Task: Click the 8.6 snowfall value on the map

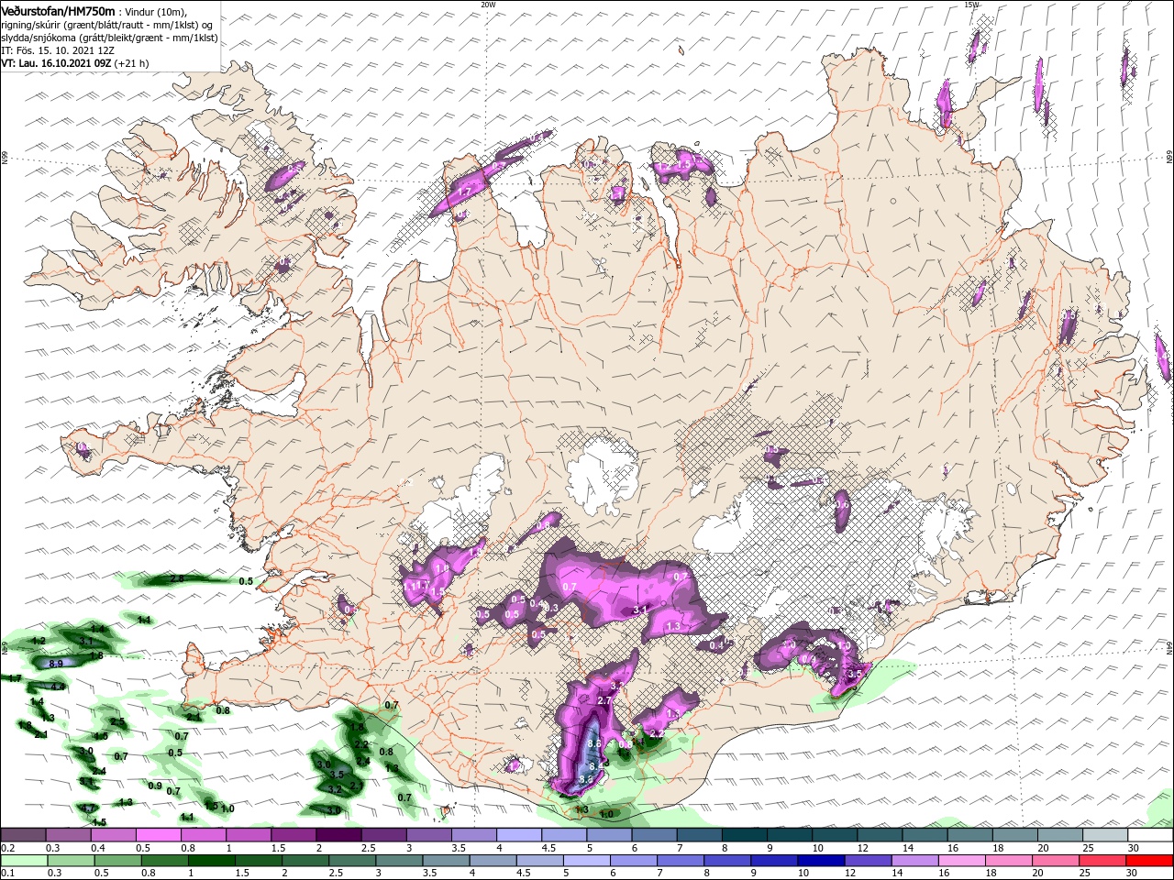Action: coord(593,744)
